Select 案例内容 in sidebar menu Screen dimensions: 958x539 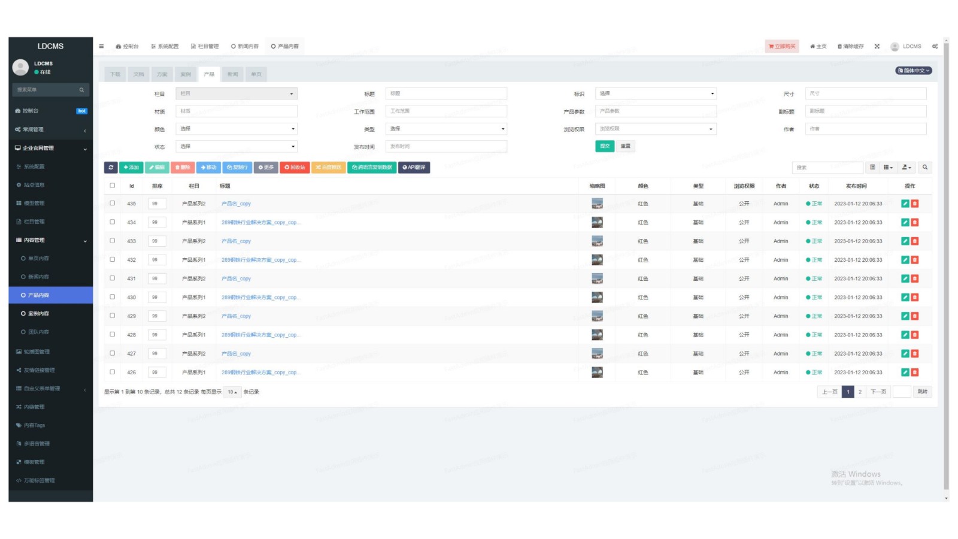coord(51,314)
